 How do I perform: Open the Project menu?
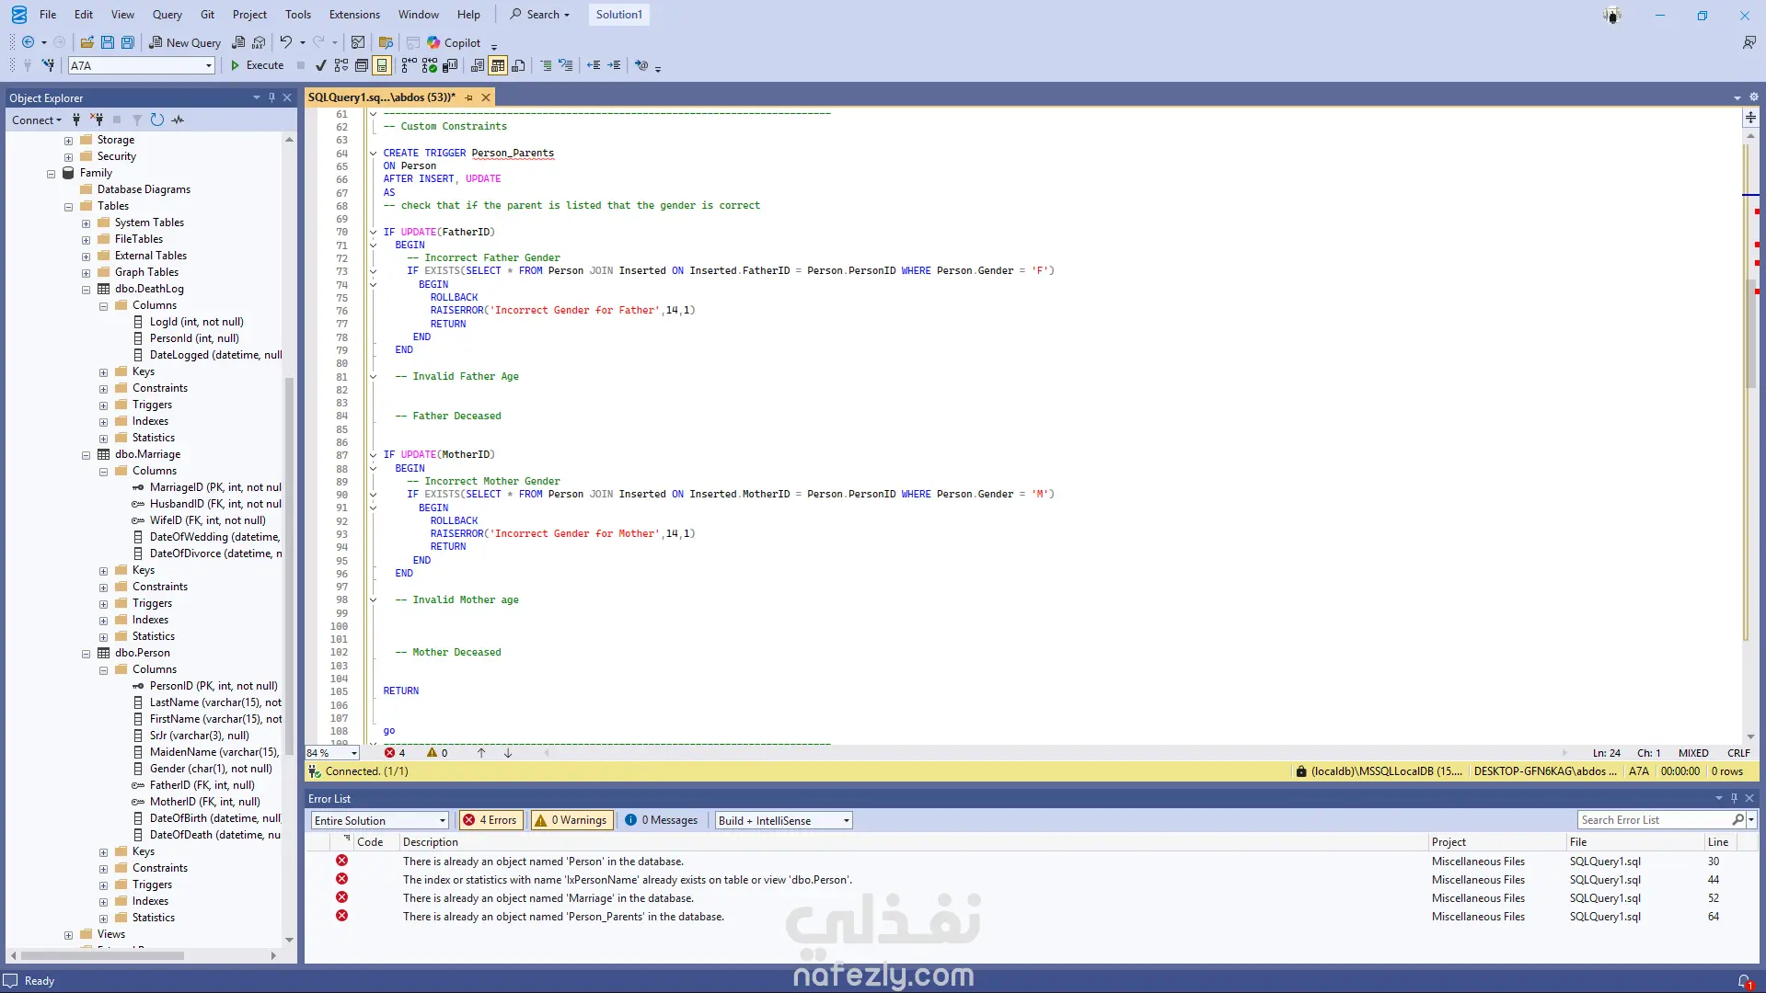(x=249, y=14)
